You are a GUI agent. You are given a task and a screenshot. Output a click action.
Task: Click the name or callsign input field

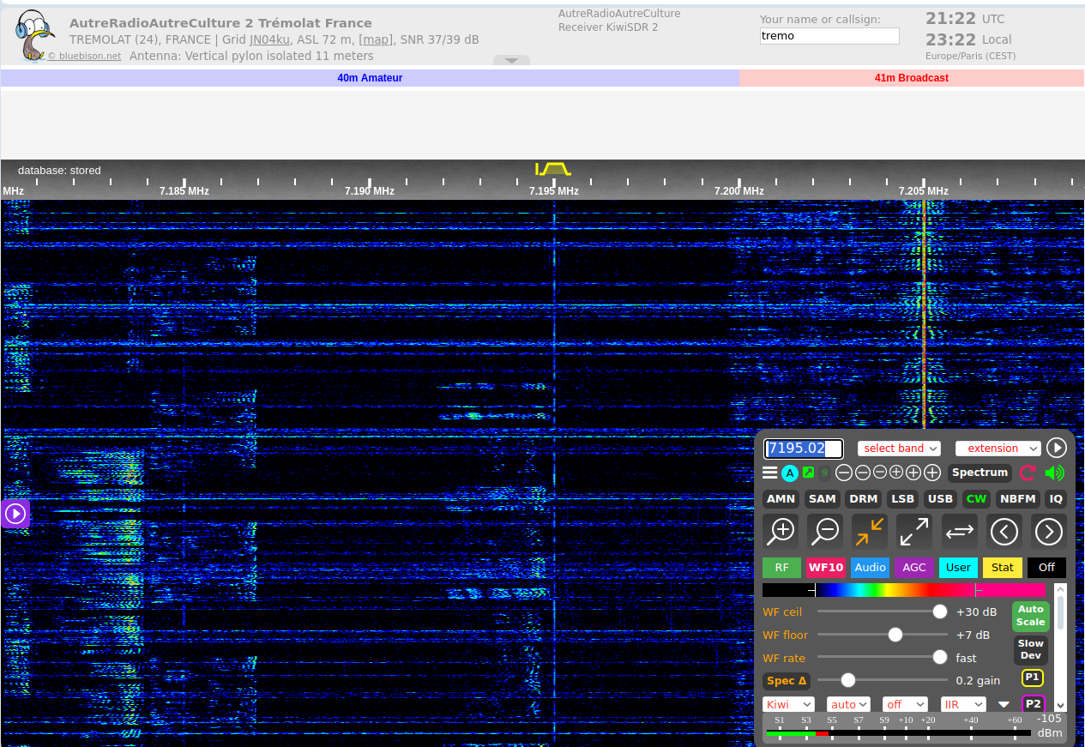pyautogui.click(x=829, y=36)
